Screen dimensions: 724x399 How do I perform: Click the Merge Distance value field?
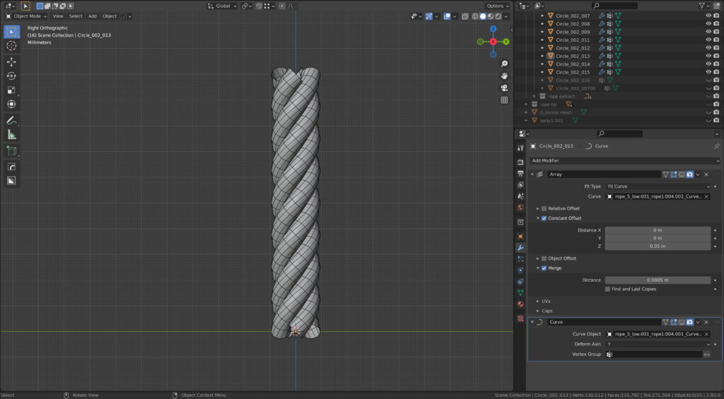[x=657, y=280]
